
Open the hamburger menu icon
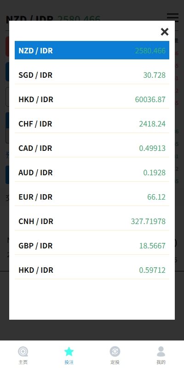[x=173, y=17]
